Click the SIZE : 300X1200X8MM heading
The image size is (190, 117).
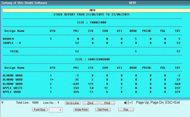(x=93, y=59)
